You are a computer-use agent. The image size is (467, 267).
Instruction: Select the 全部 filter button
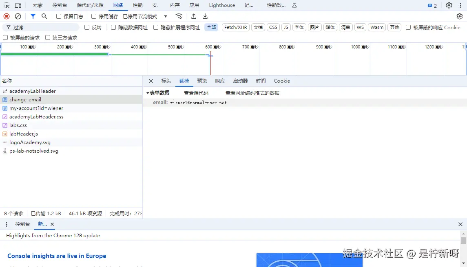(211, 27)
